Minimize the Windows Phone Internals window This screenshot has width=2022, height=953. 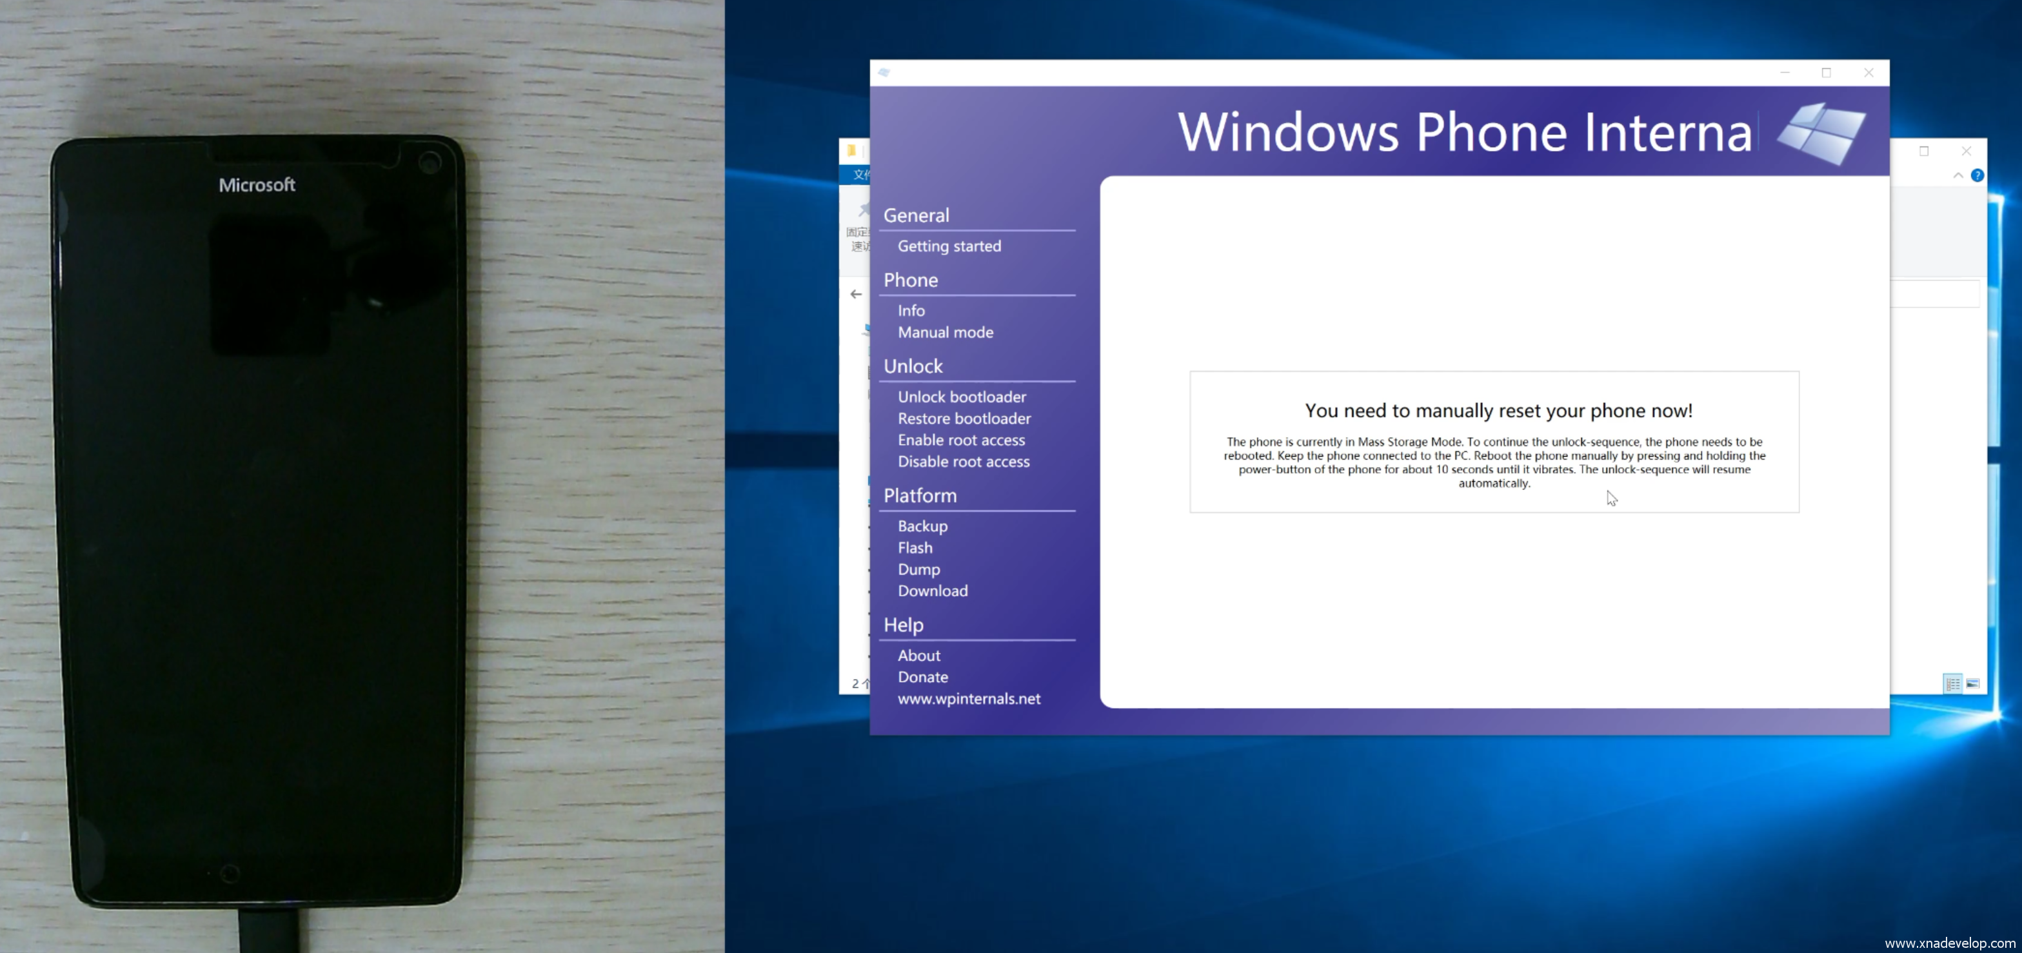tap(1784, 72)
